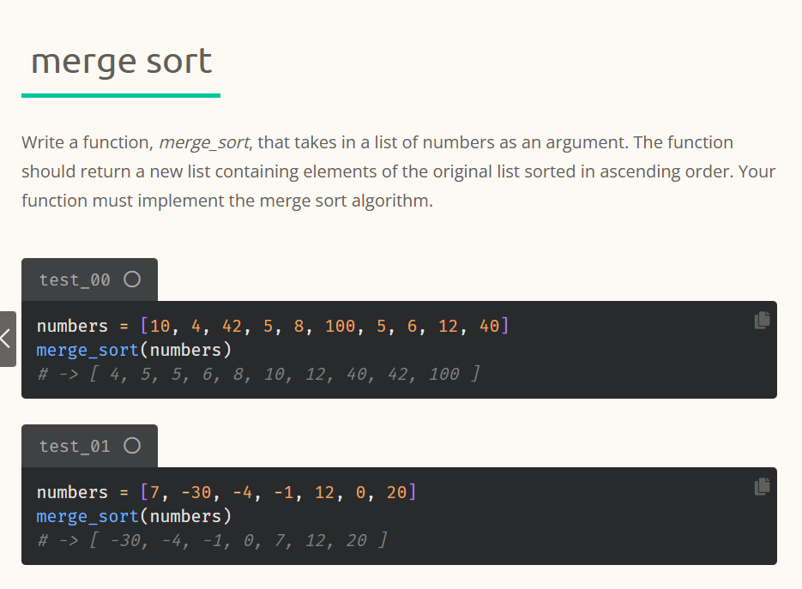802x589 pixels.
Task: Click merge_sort(numbers) call in test_00 block
Action: point(134,350)
